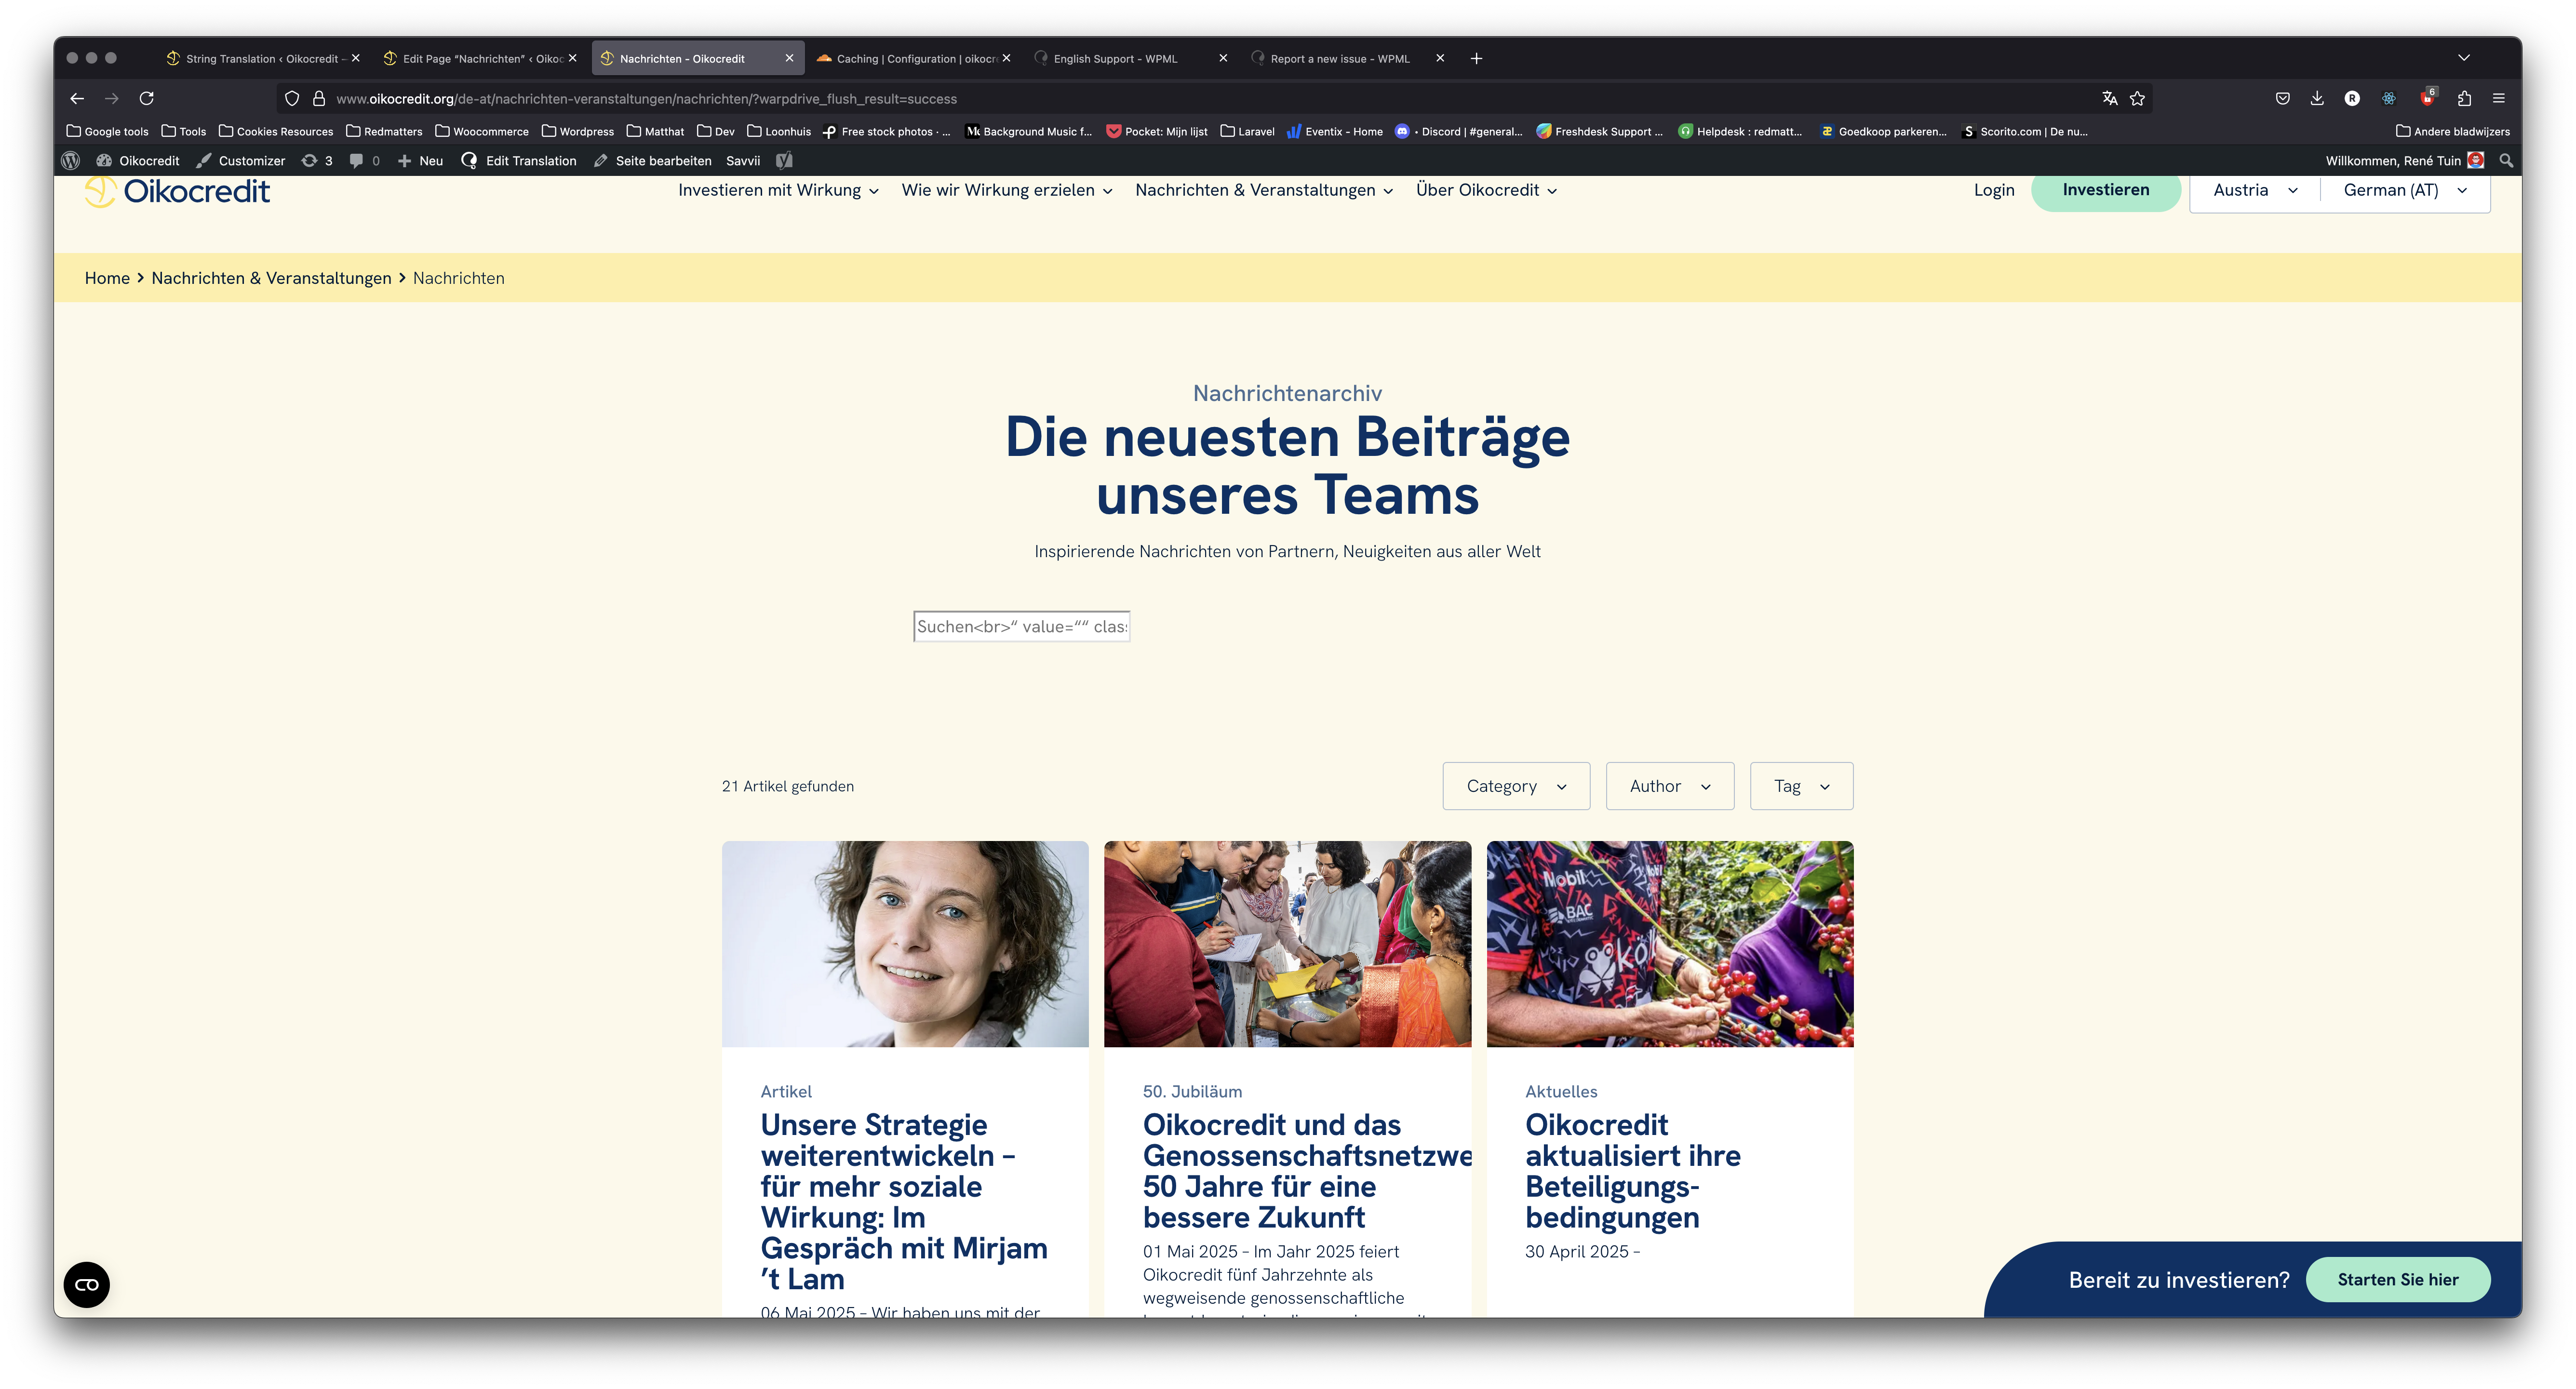Expand Wie wir Wirkung erzielen menu

click(1007, 190)
